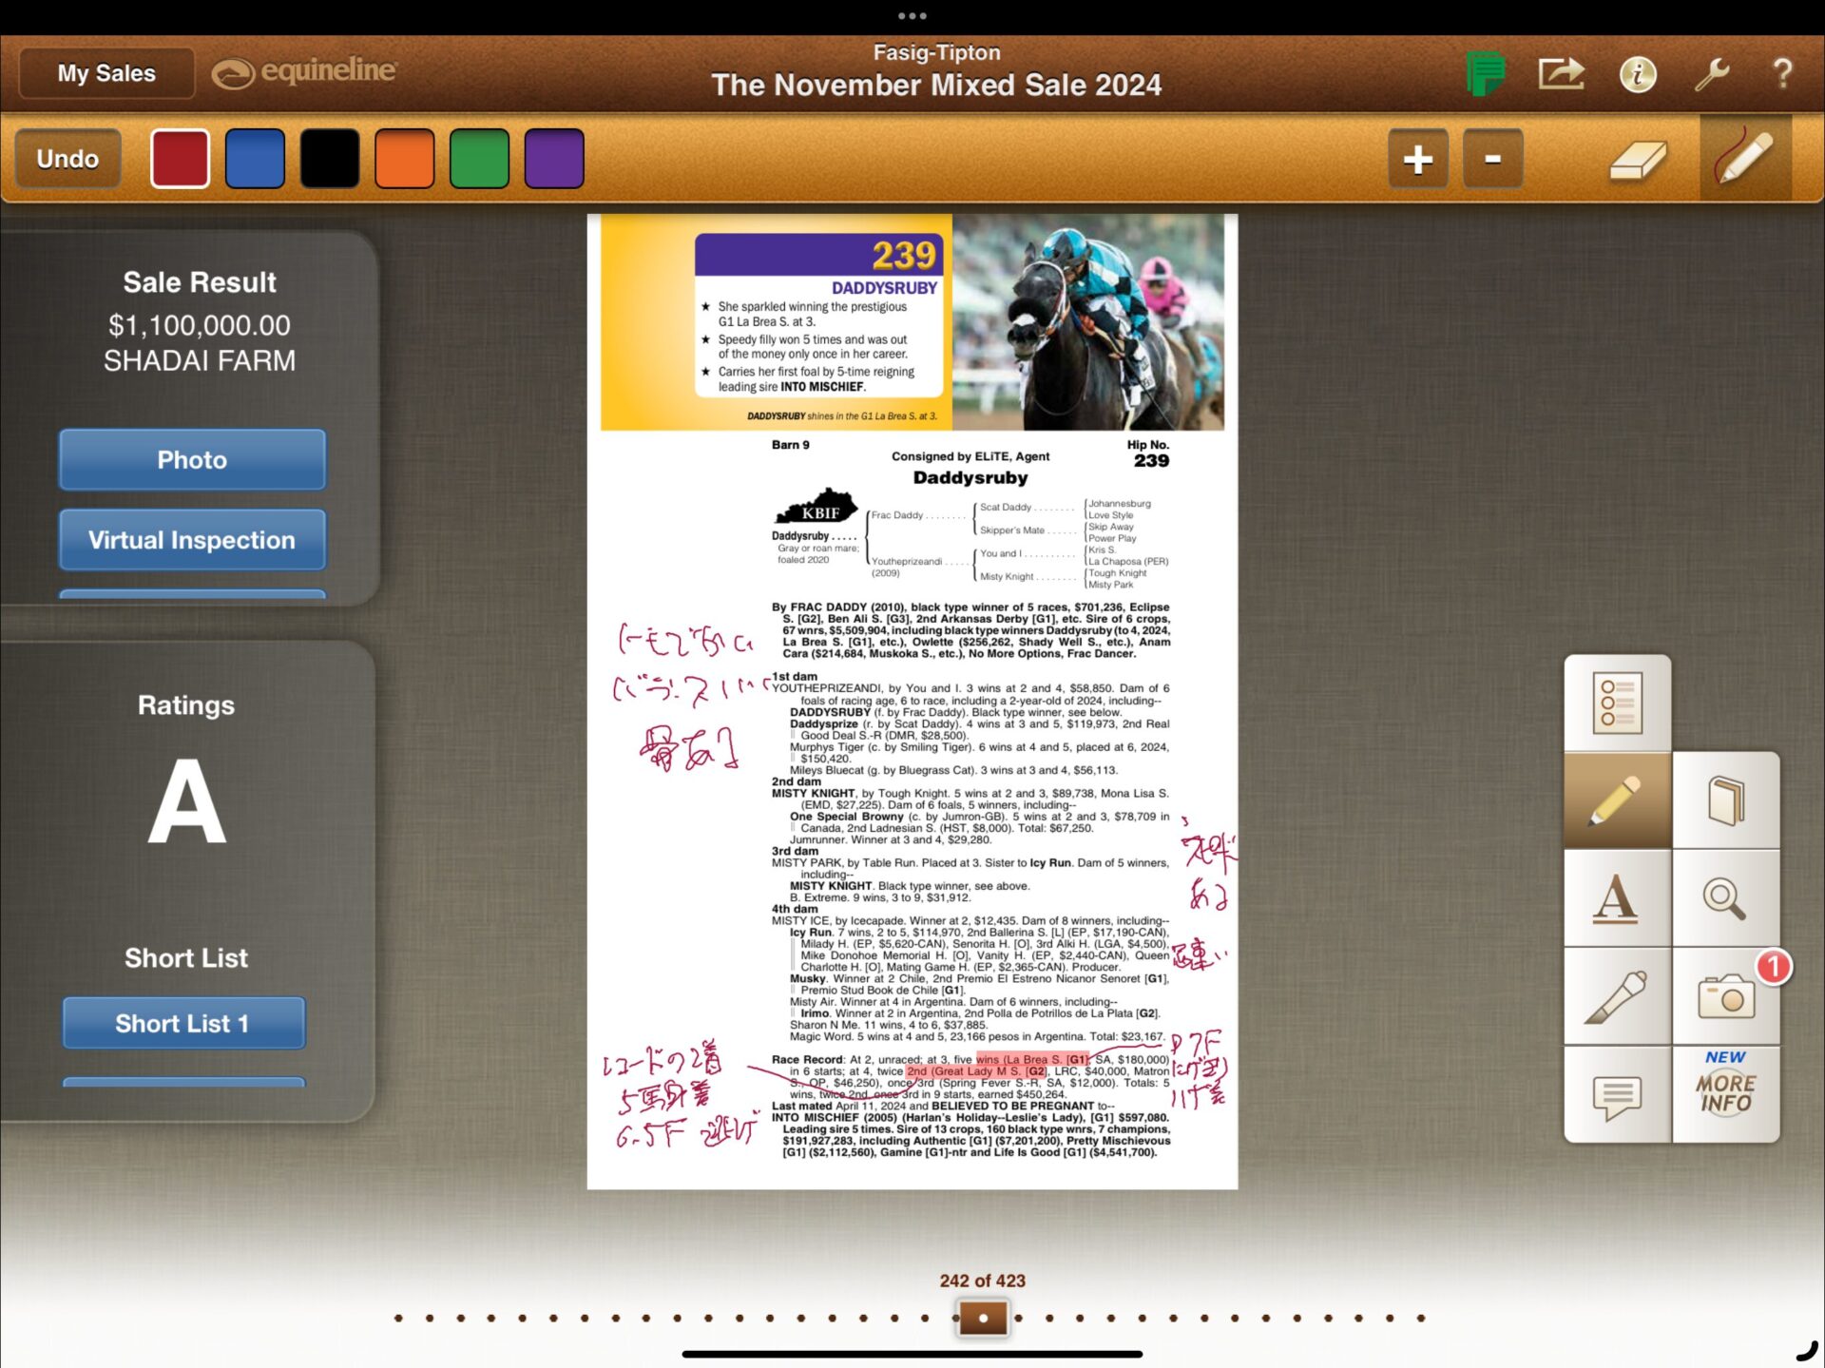Open the info icon
This screenshot has width=1825, height=1368.
coord(1637,74)
